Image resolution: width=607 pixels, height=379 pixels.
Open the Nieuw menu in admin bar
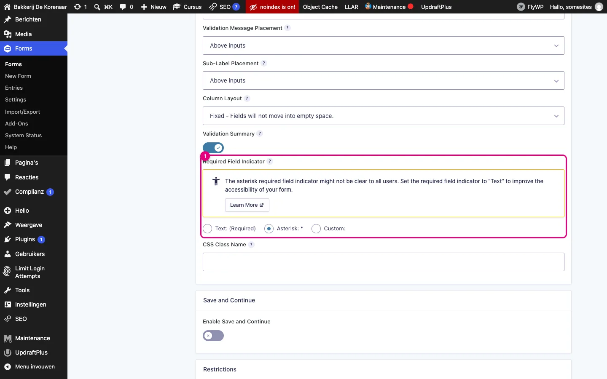tap(153, 7)
